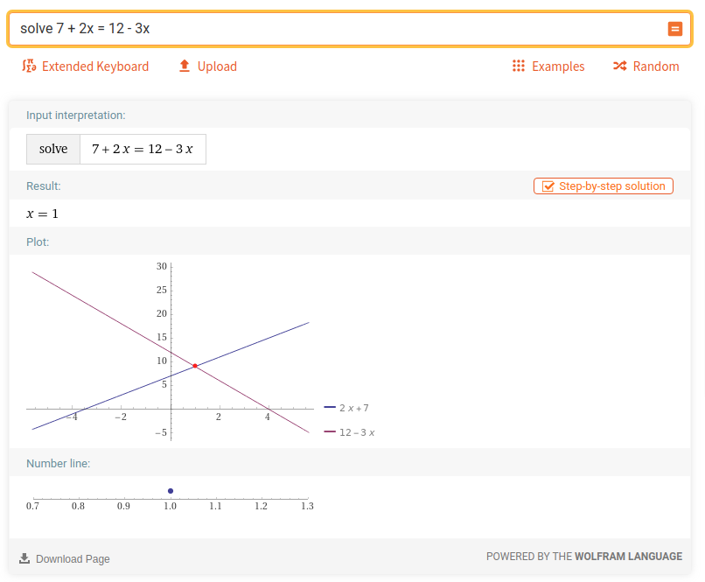The image size is (705, 582).
Task: Open the Examples text link
Action: pos(558,67)
